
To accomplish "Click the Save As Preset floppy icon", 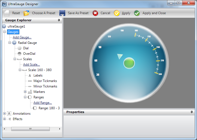I will 62,13.
